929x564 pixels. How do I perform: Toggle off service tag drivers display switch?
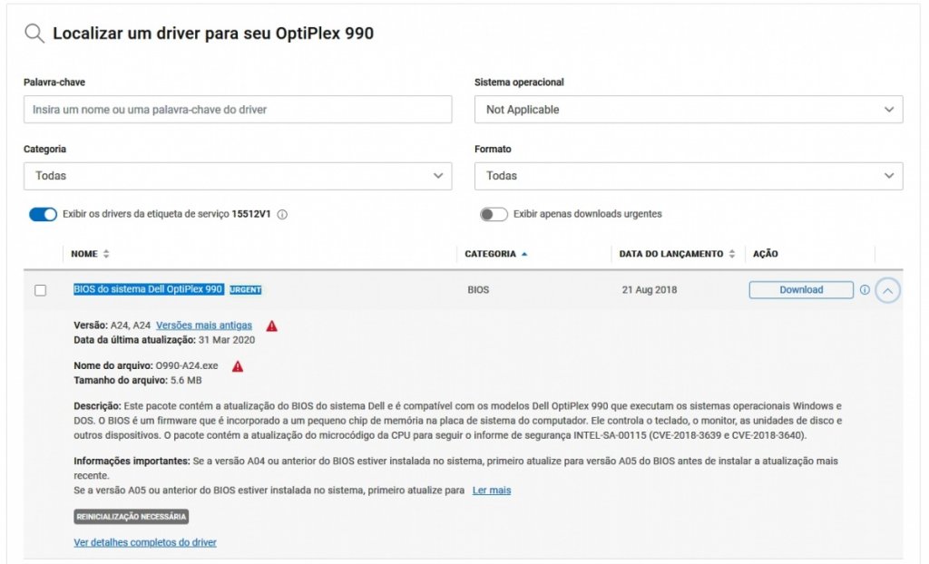pos(44,215)
